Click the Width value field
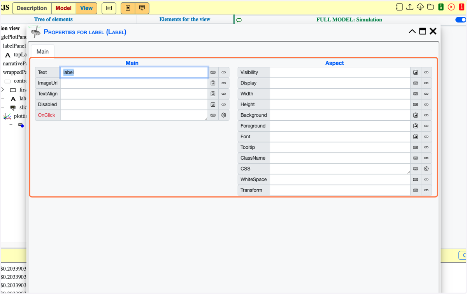The height and width of the screenshot is (294, 467). click(x=340, y=94)
